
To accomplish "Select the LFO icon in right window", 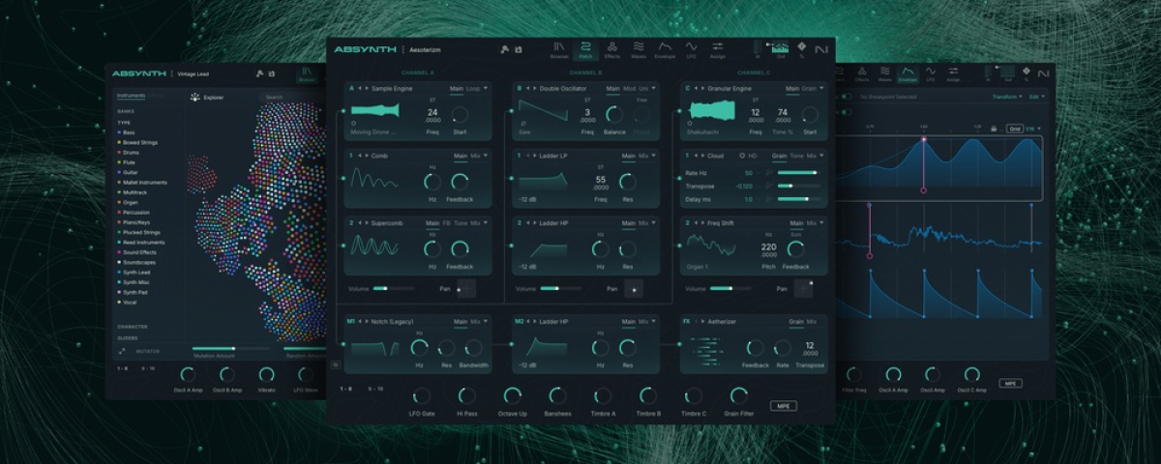I will coord(931,73).
